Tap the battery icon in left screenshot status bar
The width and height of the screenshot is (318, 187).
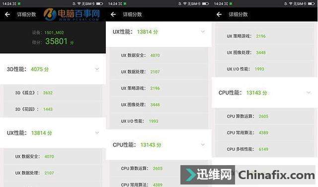point(99,3)
